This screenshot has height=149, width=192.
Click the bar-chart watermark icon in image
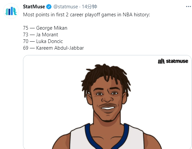pos(161,61)
